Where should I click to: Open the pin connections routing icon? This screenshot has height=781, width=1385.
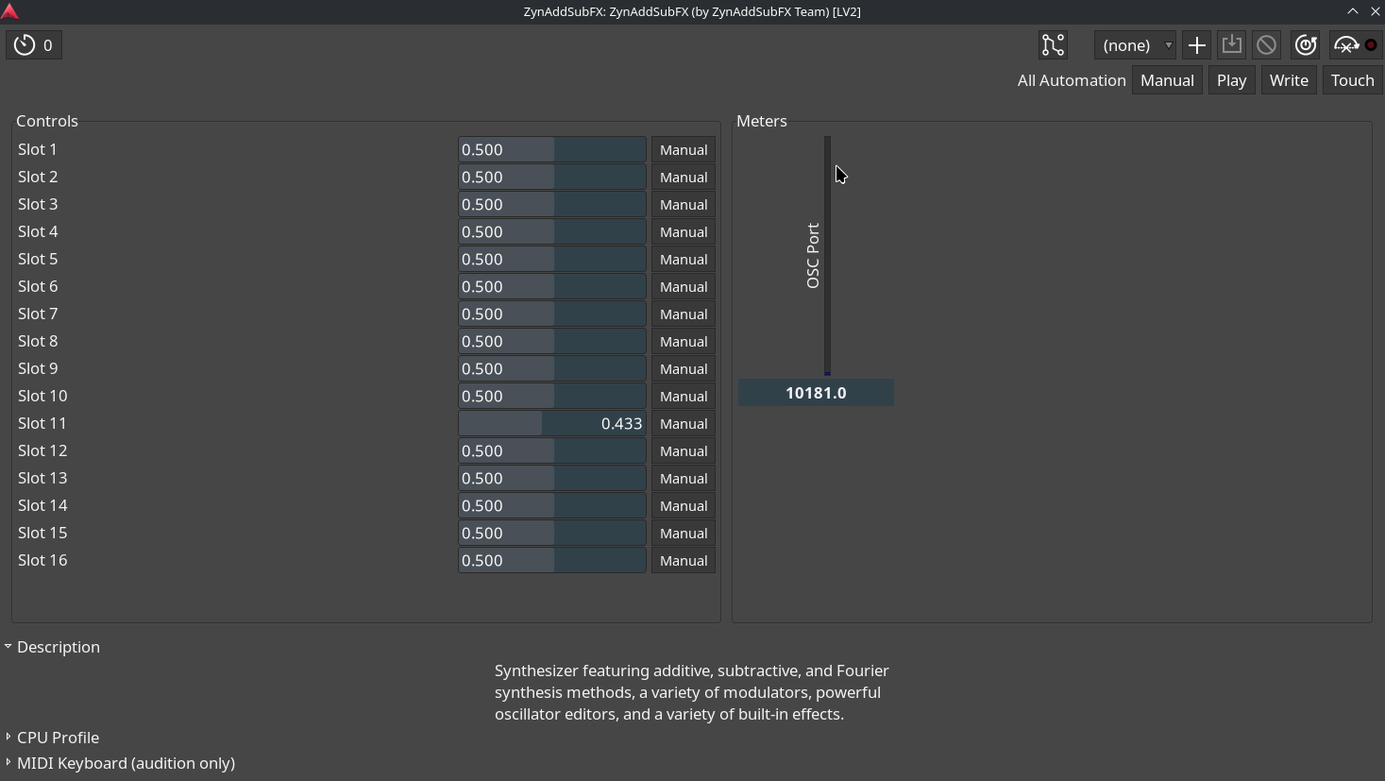[x=1053, y=45]
